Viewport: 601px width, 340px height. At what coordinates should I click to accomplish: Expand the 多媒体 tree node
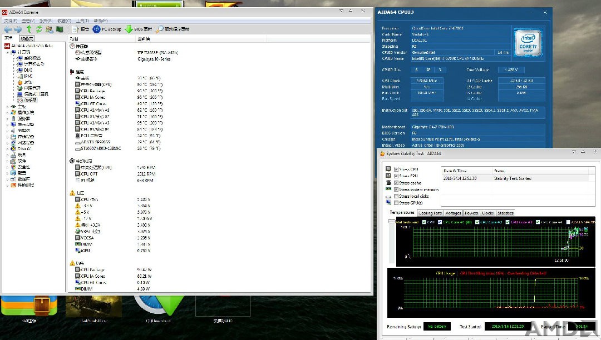coord(8,131)
